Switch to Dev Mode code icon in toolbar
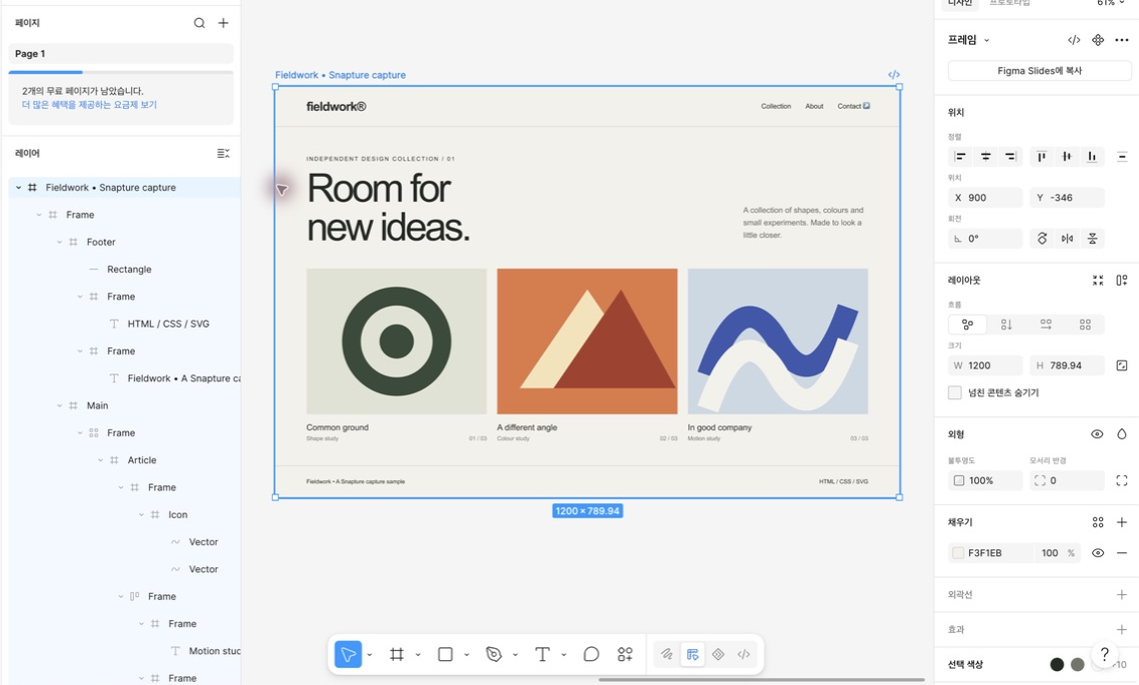The width and height of the screenshot is (1139, 685). tap(743, 654)
